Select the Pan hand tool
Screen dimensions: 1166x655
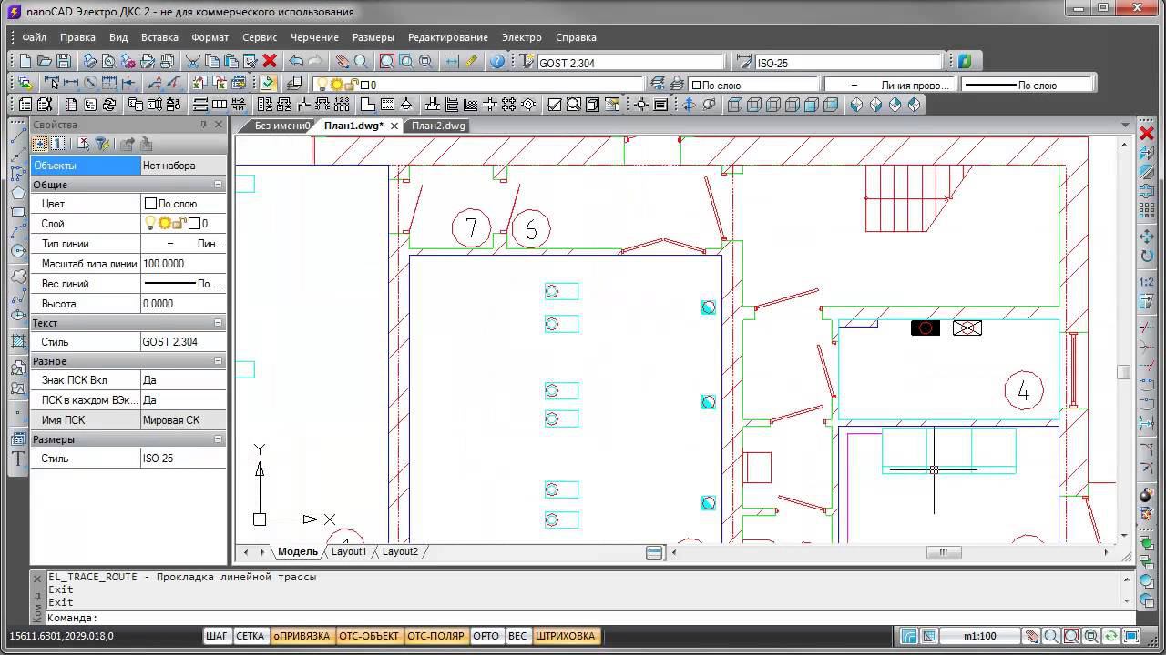pyautogui.click(x=342, y=62)
